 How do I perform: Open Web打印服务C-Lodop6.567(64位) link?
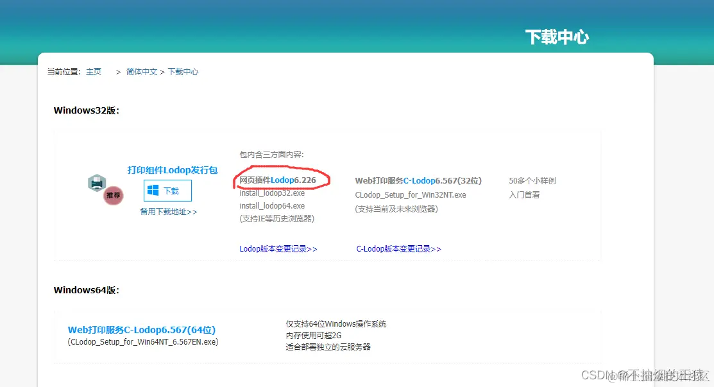(x=142, y=330)
